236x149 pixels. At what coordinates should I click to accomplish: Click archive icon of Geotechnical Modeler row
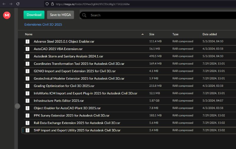[27, 78]
